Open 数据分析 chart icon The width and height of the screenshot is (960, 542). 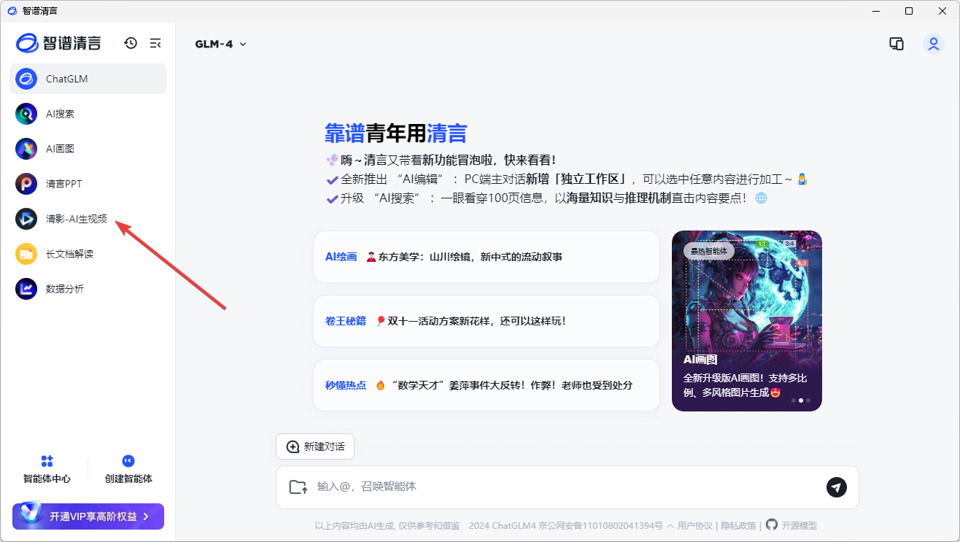tap(26, 289)
